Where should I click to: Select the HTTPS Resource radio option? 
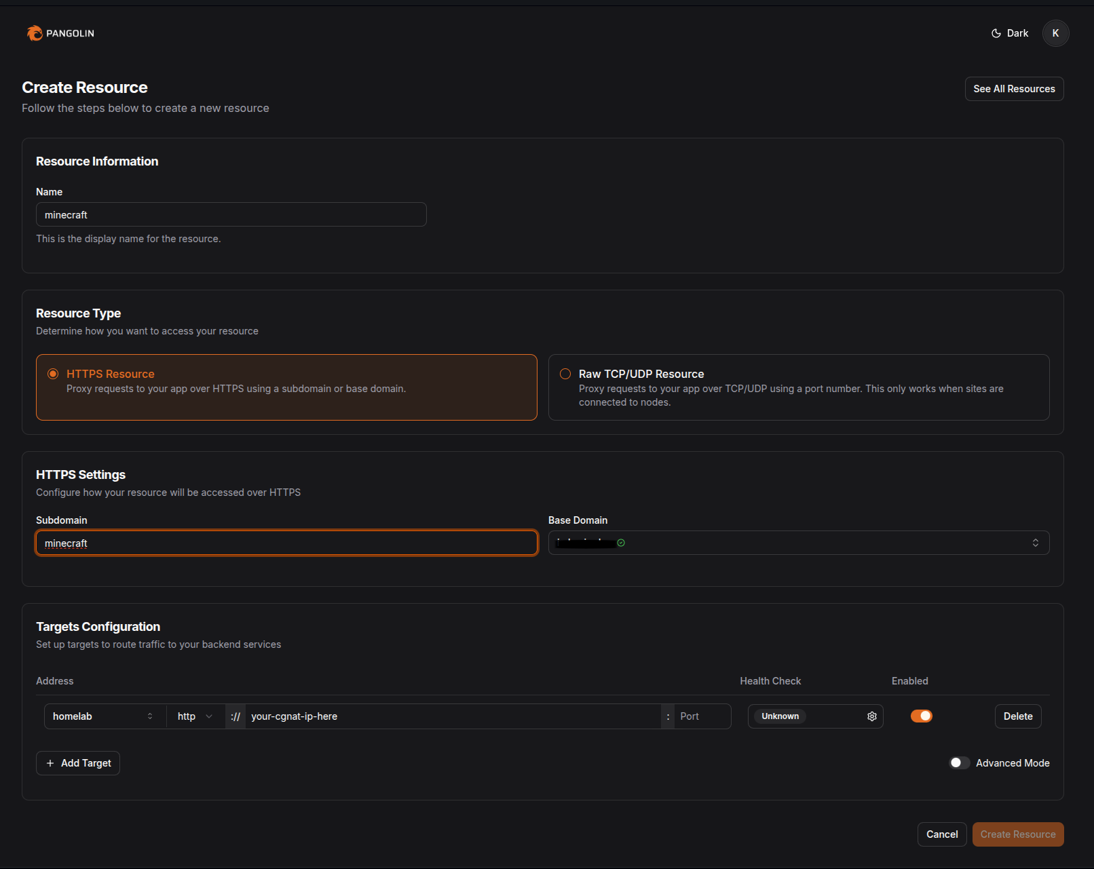coord(53,374)
